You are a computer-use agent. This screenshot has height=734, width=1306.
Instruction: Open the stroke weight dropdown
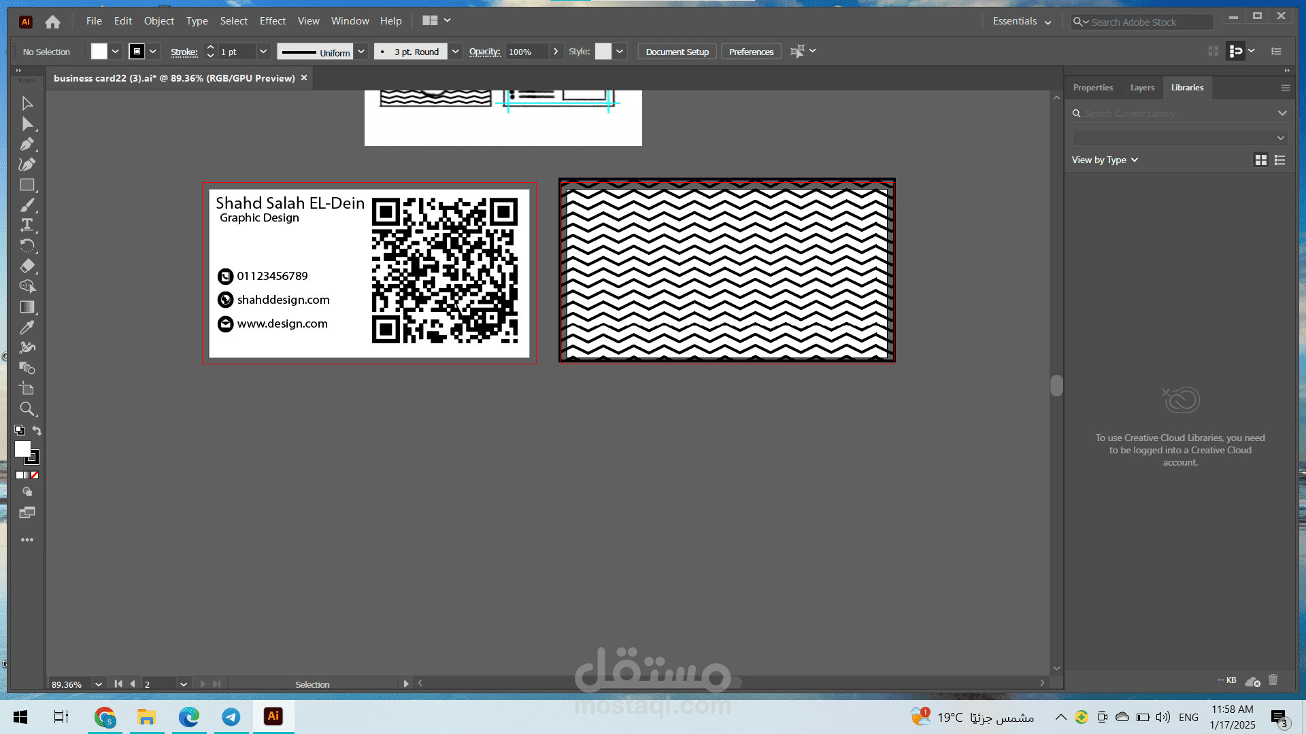263,52
